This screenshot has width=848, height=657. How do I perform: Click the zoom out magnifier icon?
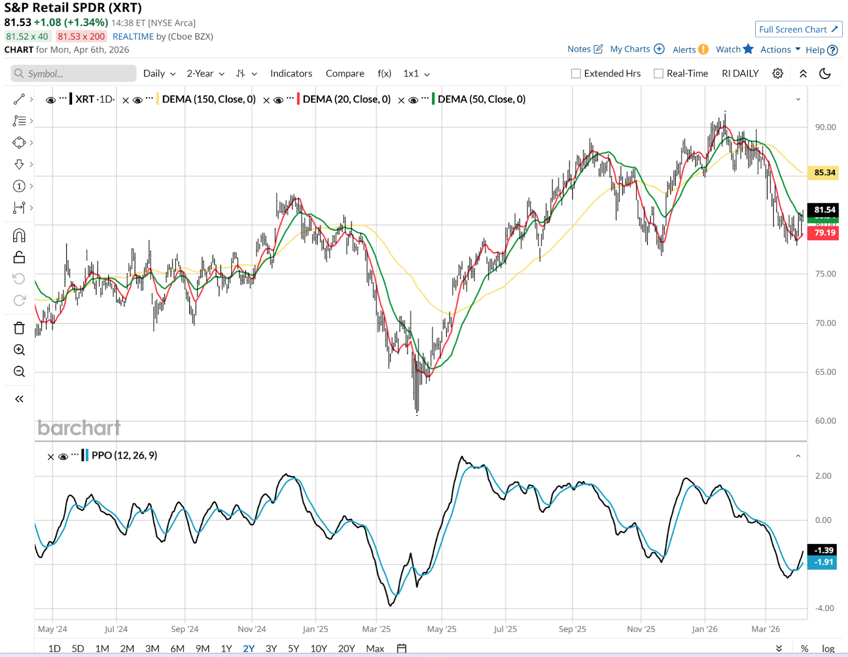pos(19,372)
